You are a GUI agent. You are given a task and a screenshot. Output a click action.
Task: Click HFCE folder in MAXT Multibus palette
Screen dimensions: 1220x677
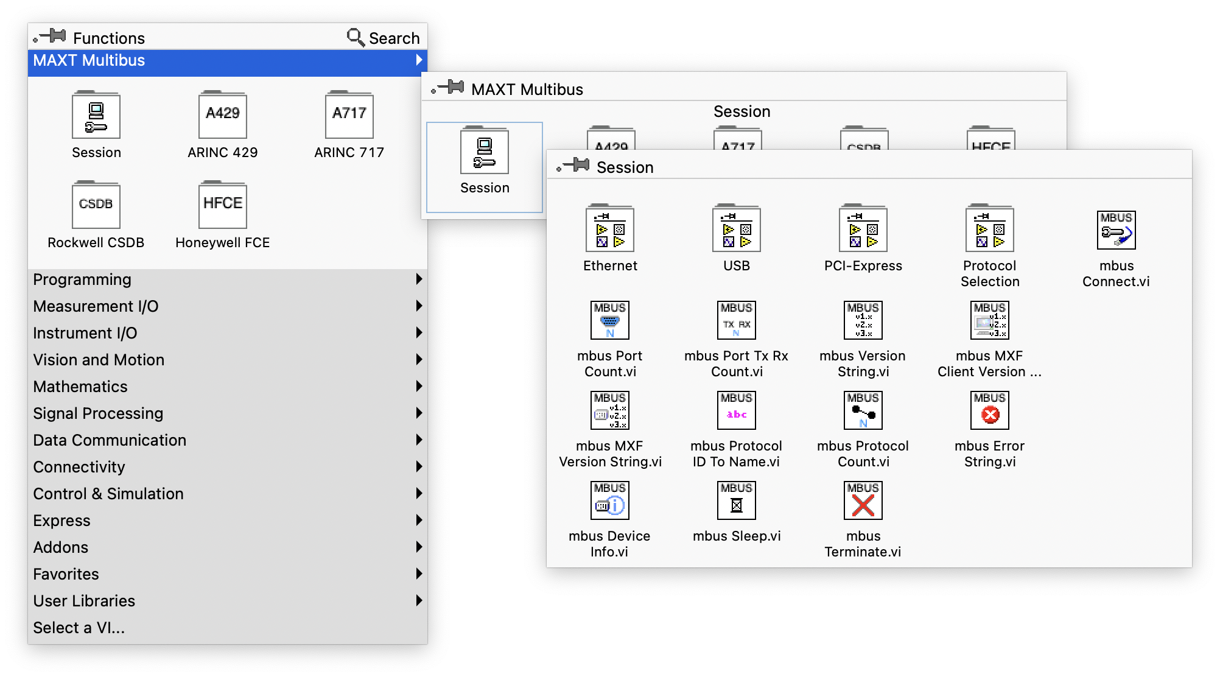pyautogui.click(x=991, y=138)
